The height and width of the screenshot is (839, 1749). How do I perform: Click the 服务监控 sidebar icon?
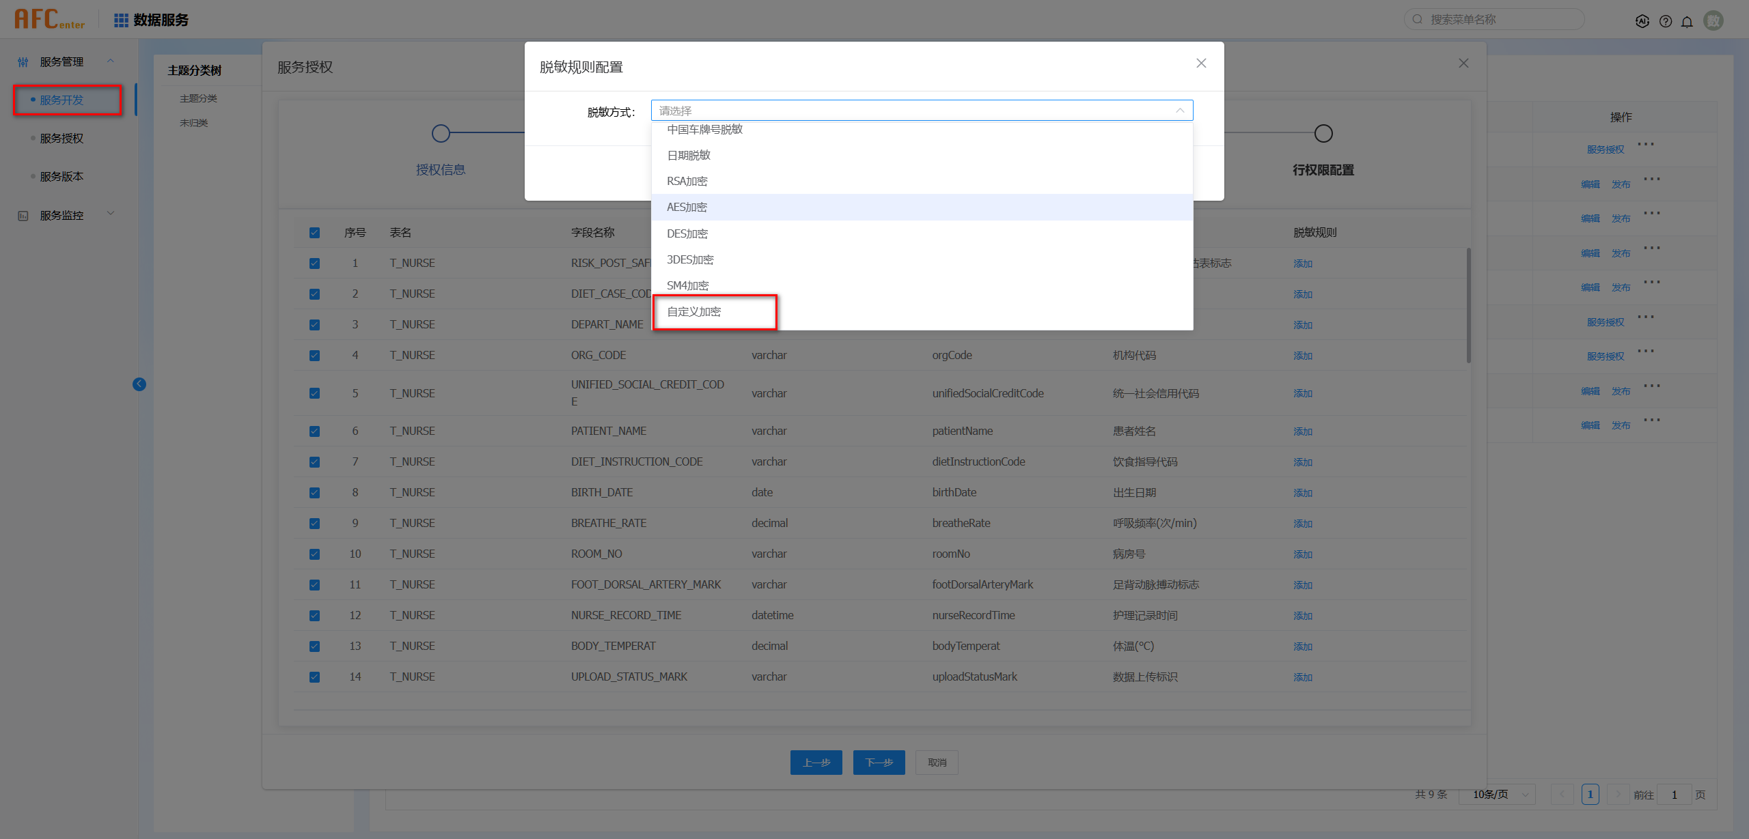[23, 216]
